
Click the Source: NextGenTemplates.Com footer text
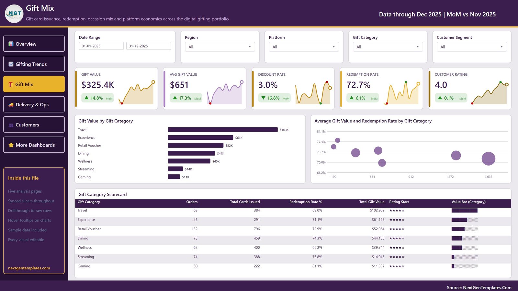(479, 287)
